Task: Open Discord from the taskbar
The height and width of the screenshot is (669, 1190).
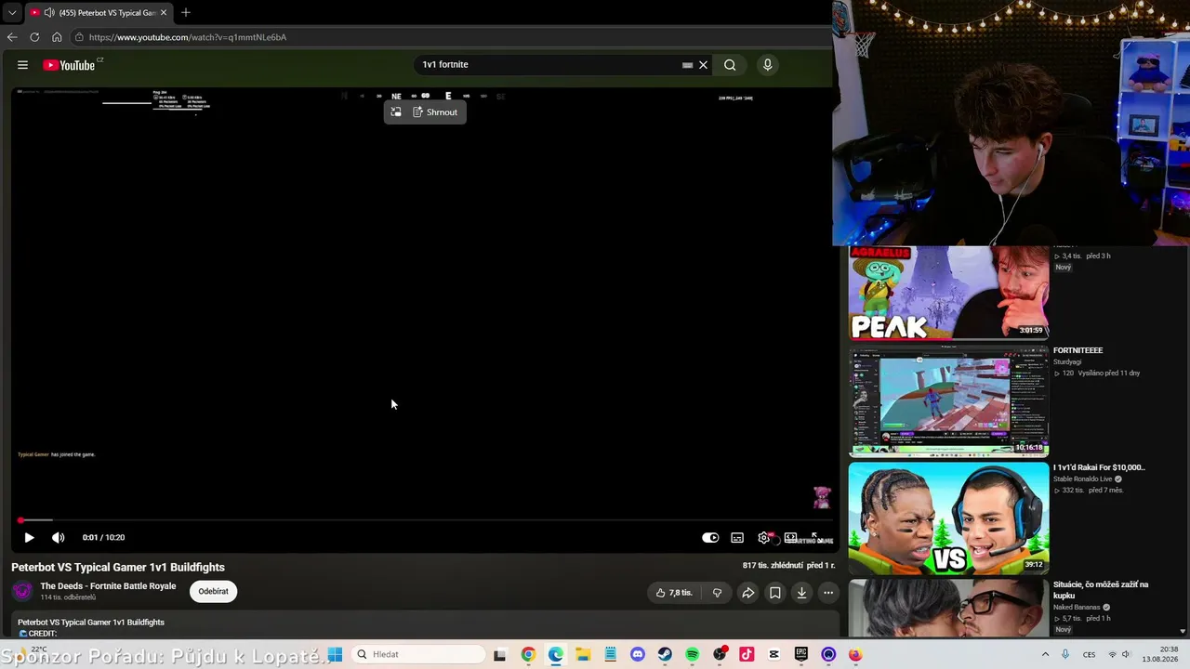Action: 638,654
